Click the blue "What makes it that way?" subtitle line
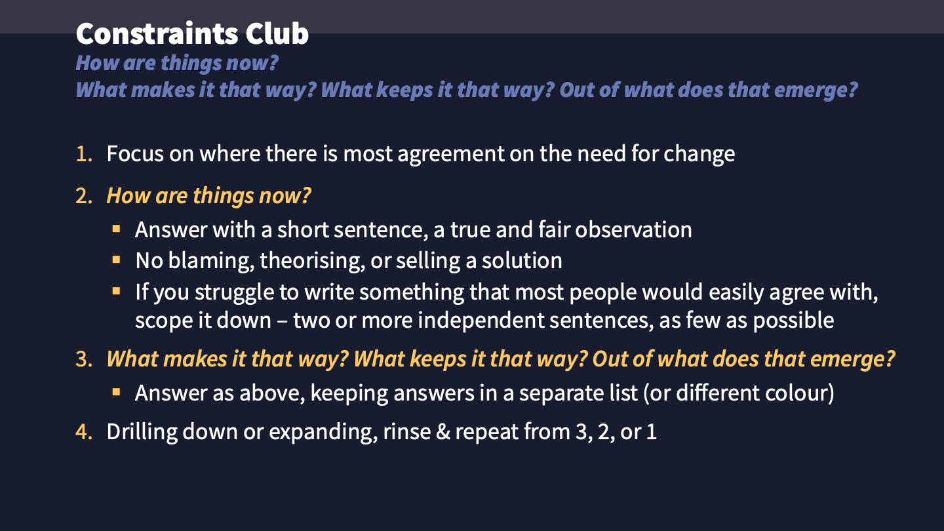944x531 pixels. click(466, 90)
